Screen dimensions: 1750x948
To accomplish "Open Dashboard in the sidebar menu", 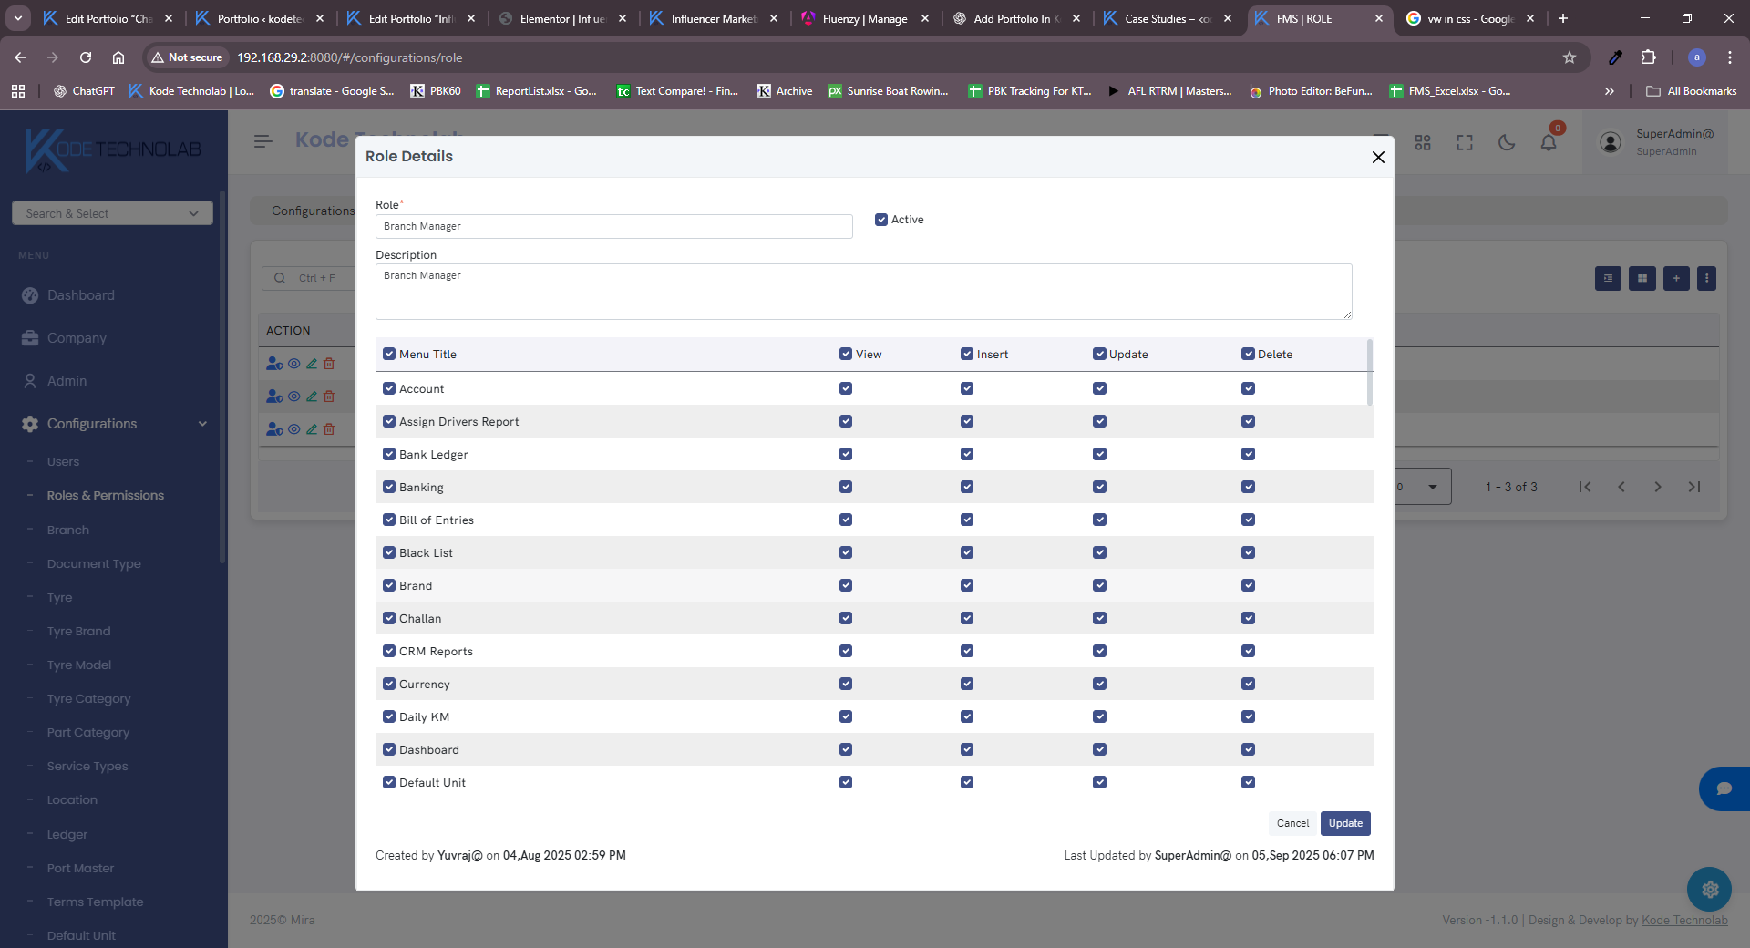I will (x=81, y=295).
